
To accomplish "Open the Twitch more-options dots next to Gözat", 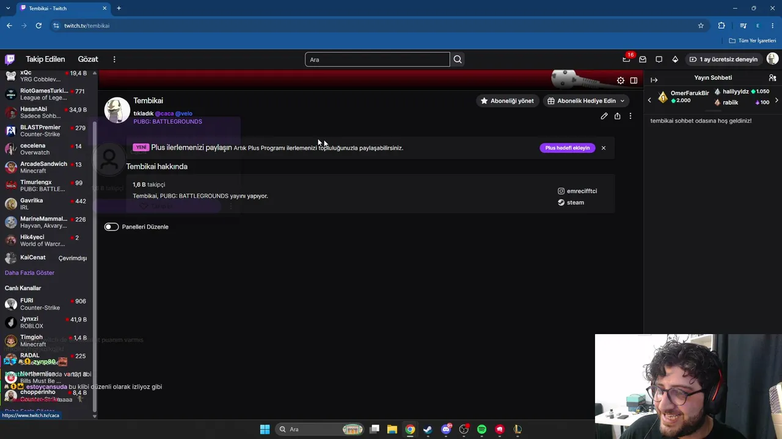I will point(114,59).
